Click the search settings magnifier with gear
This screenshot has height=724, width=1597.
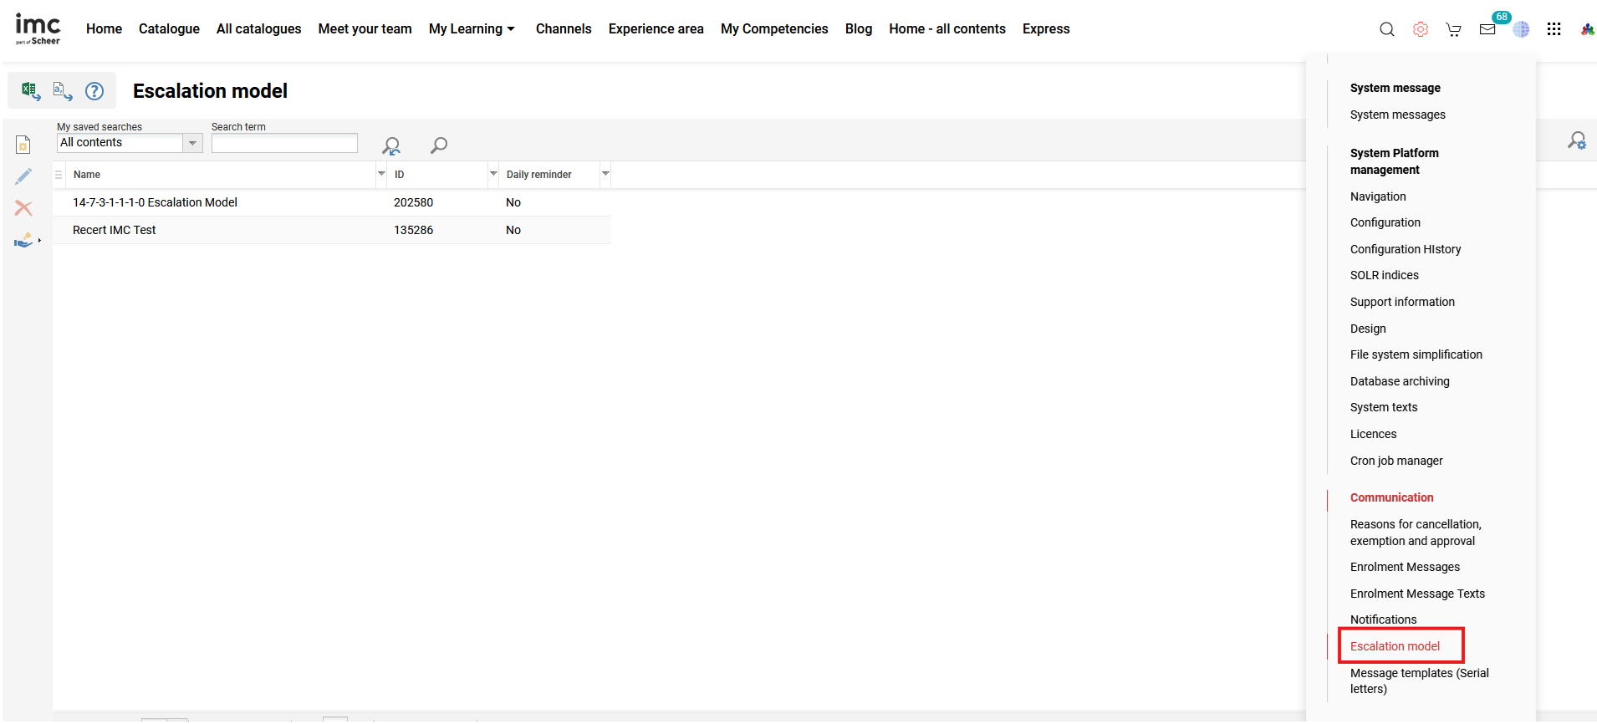point(1576,140)
